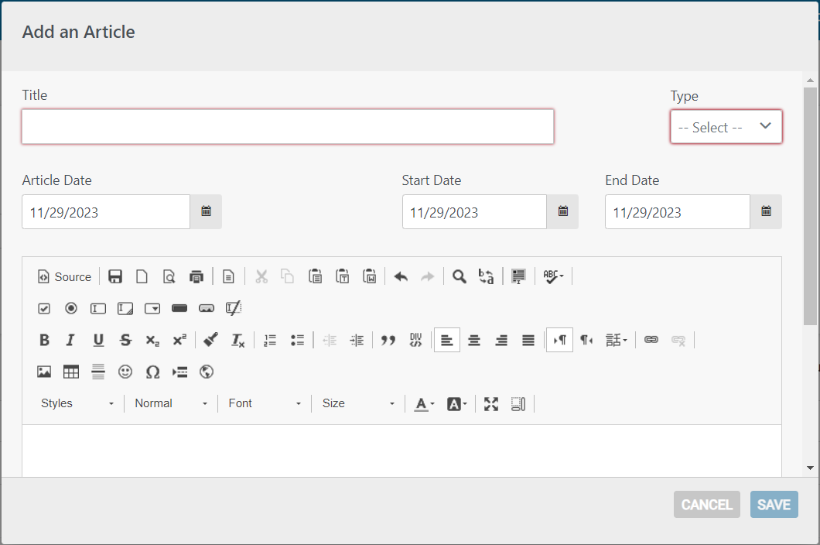Toggle italic formatting
Screen dimensions: 820x545
(71, 341)
